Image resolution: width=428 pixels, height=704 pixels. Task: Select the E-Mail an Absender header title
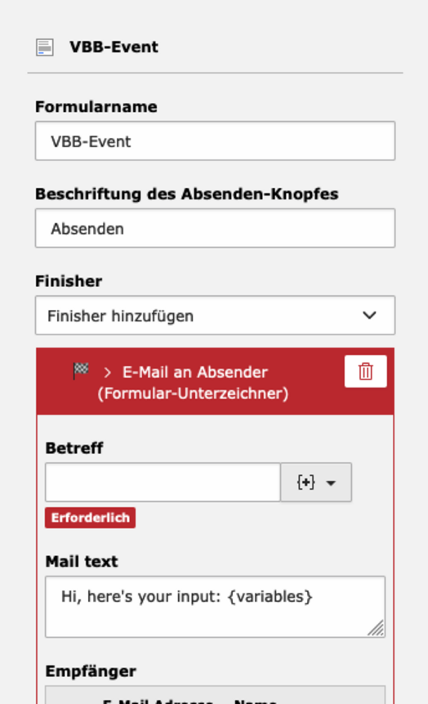[x=194, y=383]
